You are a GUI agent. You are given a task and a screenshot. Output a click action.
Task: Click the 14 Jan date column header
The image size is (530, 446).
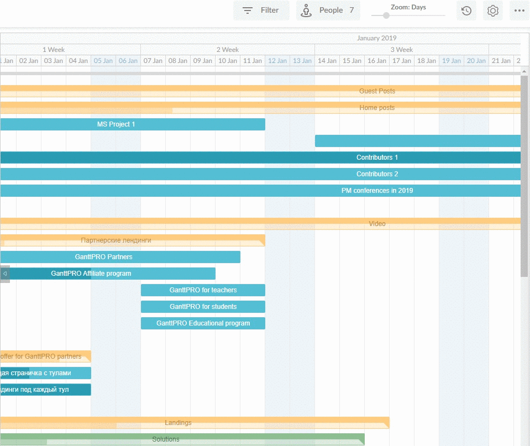tap(327, 61)
